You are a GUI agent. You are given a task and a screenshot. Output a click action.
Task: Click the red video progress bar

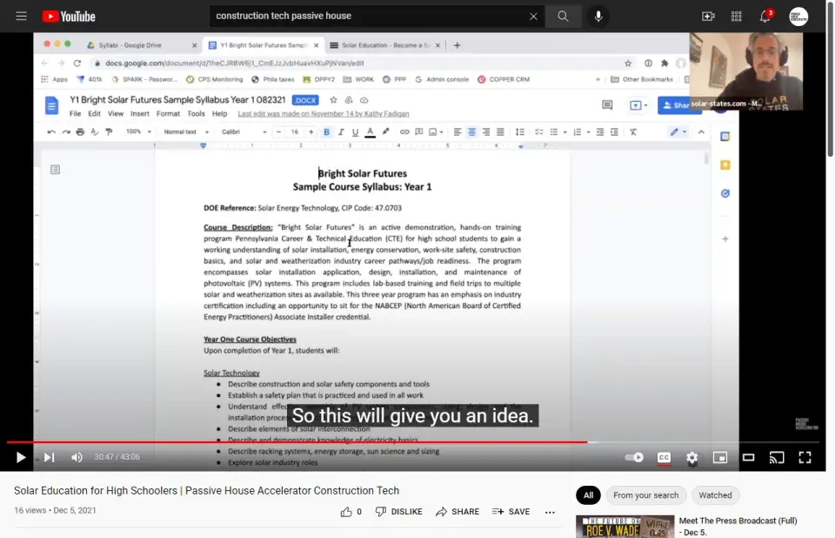[x=296, y=442]
